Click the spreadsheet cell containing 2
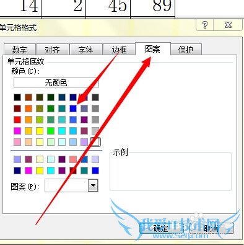Screen dimensions: 244x245 pos(64,8)
